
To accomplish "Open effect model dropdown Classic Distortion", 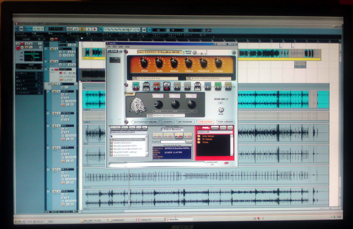I will [x=166, y=115].
